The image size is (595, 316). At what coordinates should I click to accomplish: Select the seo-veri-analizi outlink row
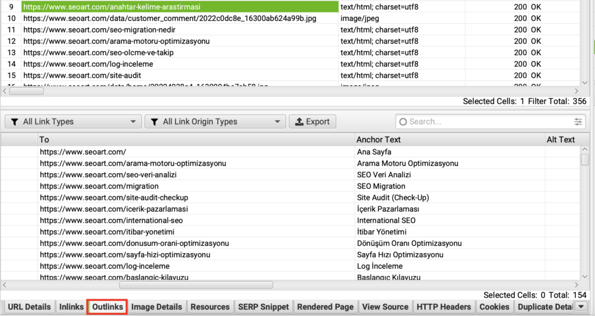(x=108, y=175)
